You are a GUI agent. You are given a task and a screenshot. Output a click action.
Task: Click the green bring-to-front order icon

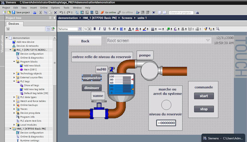tap(168, 29)
